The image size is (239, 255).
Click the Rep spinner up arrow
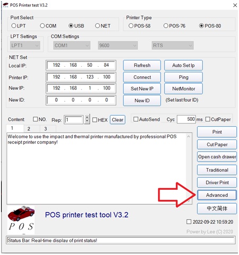click(x=87, y=117)
